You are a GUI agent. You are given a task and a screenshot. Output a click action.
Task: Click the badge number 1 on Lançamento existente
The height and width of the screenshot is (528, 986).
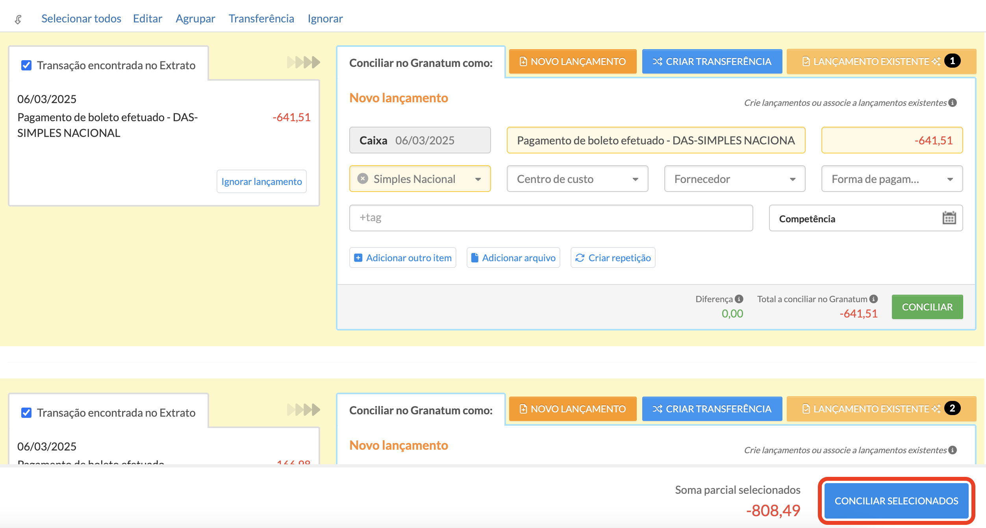(952, 61)
